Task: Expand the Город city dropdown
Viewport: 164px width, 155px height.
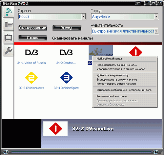Action: click(x=156, y=16)
